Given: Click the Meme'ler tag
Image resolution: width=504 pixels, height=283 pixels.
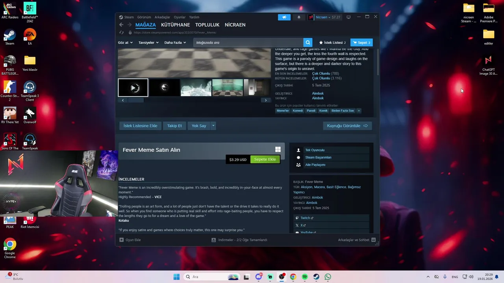Looking at the screenshot, I should pos(283,111).
